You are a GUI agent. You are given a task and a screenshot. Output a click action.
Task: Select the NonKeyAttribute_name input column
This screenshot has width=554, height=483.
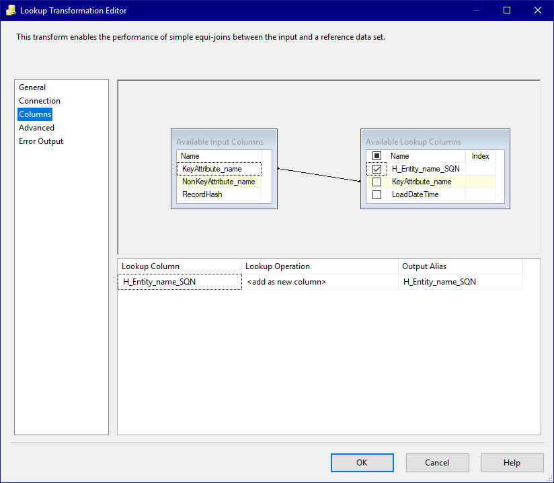219,182
